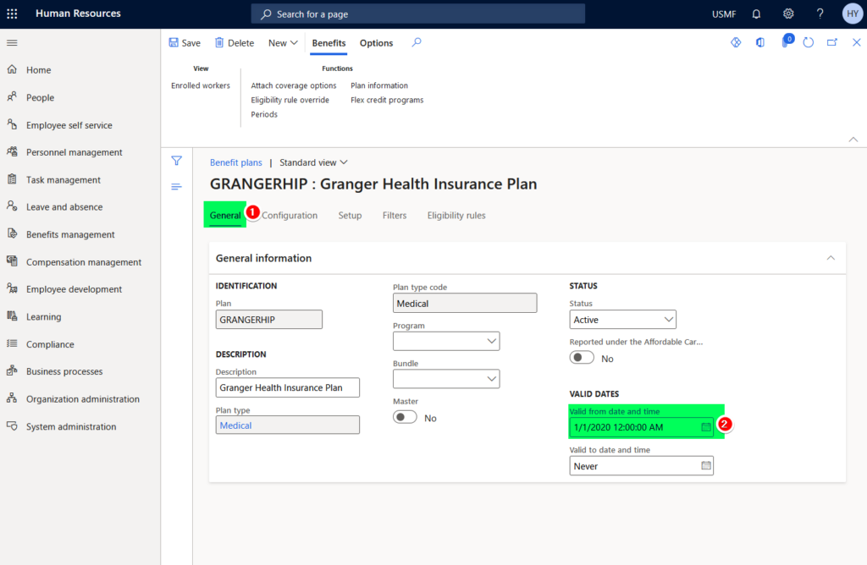Click the Personnel management icon
This screenshot has width=867, height=565.
[x=12, y=151]
